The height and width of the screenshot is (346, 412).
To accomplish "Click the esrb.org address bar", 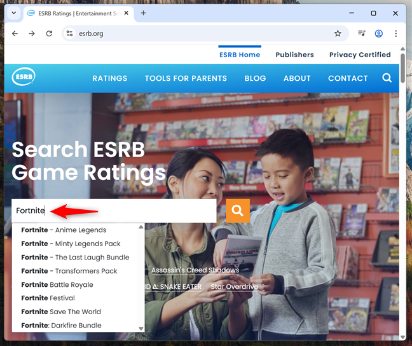I will [x=205, y=33].
